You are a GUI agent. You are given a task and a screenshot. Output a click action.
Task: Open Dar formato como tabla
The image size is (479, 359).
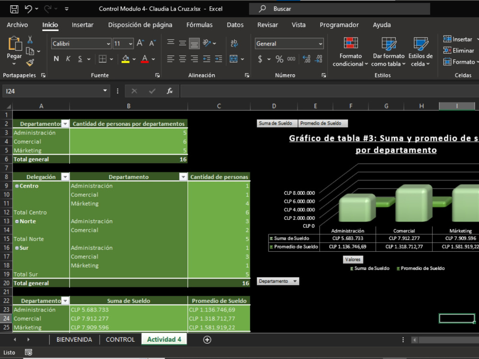388,52
